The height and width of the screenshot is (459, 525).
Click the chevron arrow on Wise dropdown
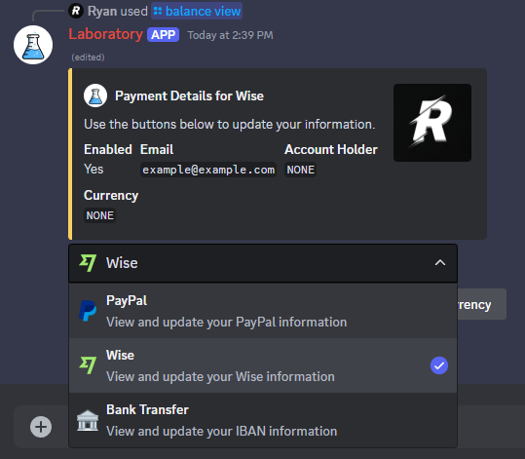click(440, 263)
